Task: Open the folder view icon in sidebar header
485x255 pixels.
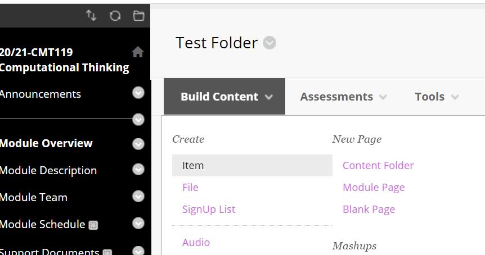Action: point(138,16)
